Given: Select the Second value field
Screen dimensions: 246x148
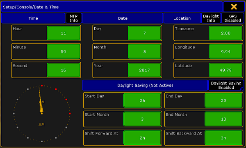Looking at the screenshot, I should tap(64, 70).
